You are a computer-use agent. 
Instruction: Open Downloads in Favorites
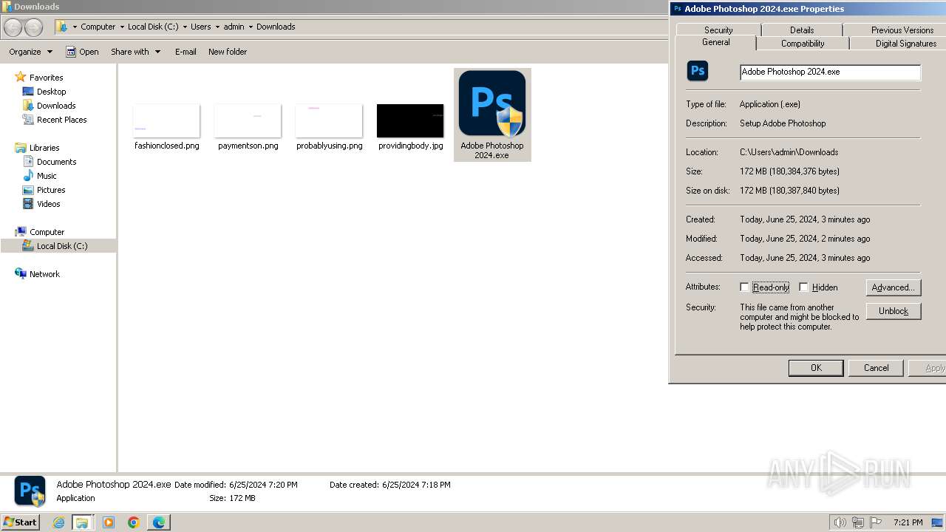[56, 106]
